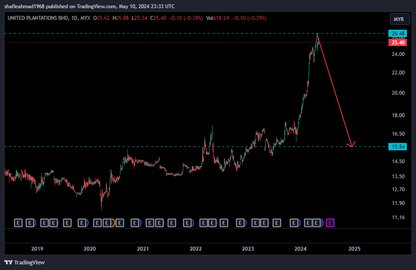Image resolution: width=416 pixels, height=270 pixels.
Task: Select the 18.00 price axis label
Action: (398, 115)
